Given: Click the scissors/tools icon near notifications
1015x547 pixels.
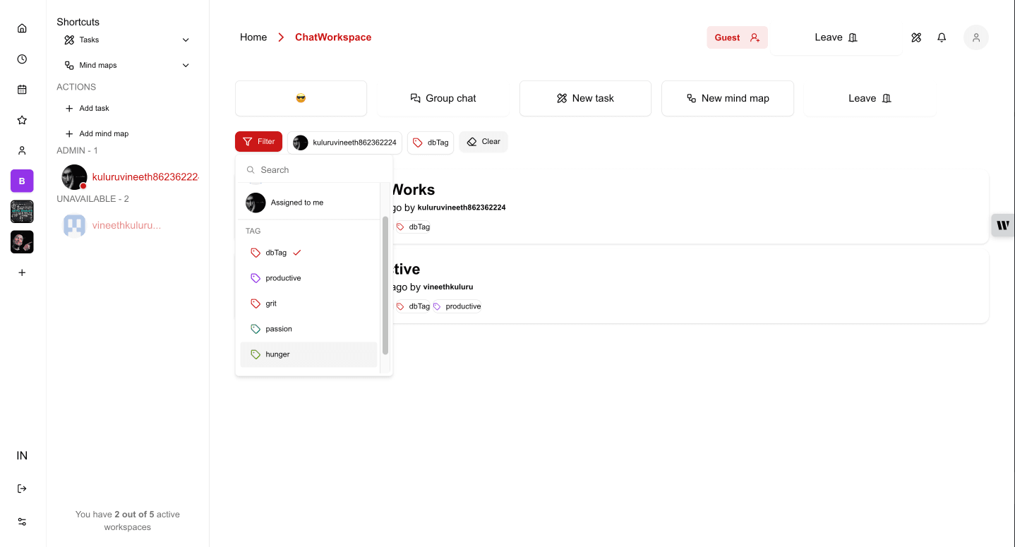Looking at the screenshot, I should point(916,37).
